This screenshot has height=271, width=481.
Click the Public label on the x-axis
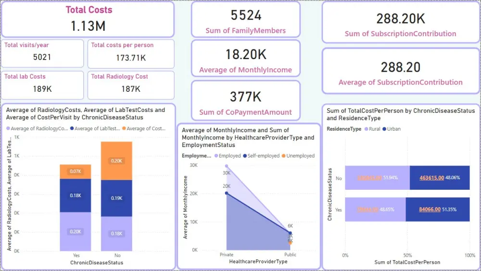(x=290, y=255)
